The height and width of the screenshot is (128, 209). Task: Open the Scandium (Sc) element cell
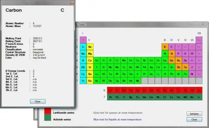[x=97, y=60]
